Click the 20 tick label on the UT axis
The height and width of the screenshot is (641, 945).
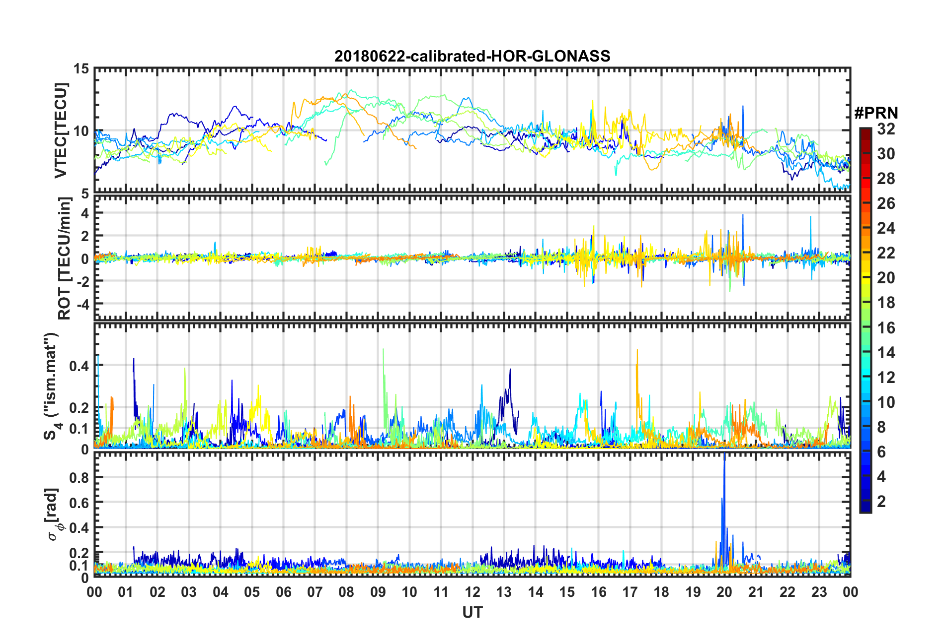coord(724,592)
